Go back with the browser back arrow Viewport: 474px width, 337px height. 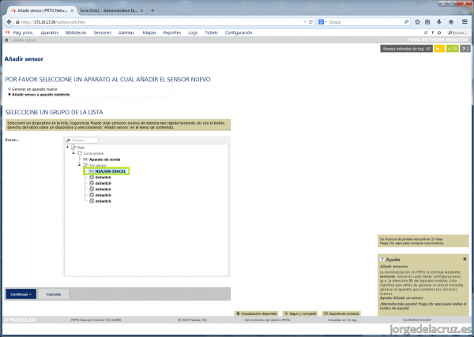point(9,22)
